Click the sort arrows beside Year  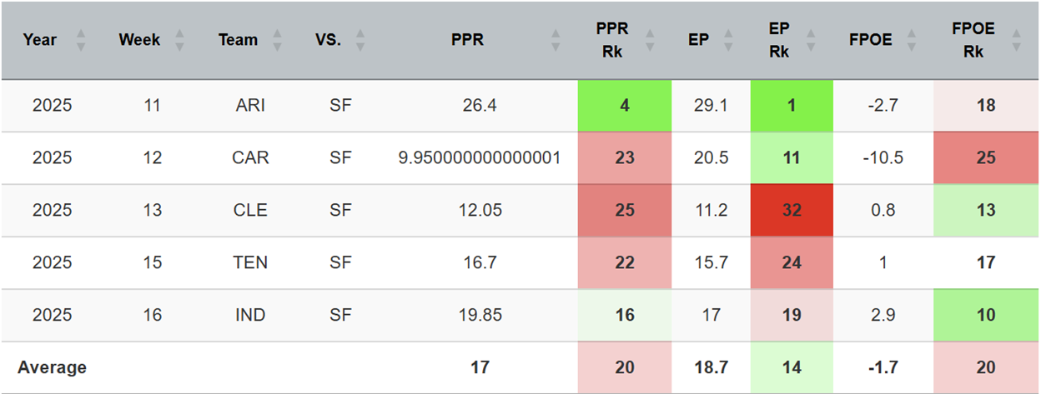tap(81, 40)
